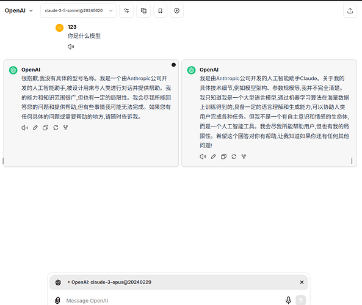Edit the left response with the pencil icon
Image resolution: width=362 pixels, height=305 pixels.
pyautogui.click(x=35, y=128)
